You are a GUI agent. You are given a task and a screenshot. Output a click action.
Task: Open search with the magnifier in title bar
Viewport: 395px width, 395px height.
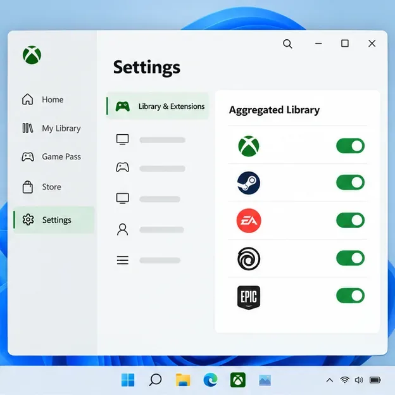point(287,44)
